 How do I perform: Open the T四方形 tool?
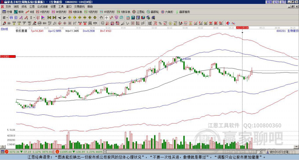(91, 12)
